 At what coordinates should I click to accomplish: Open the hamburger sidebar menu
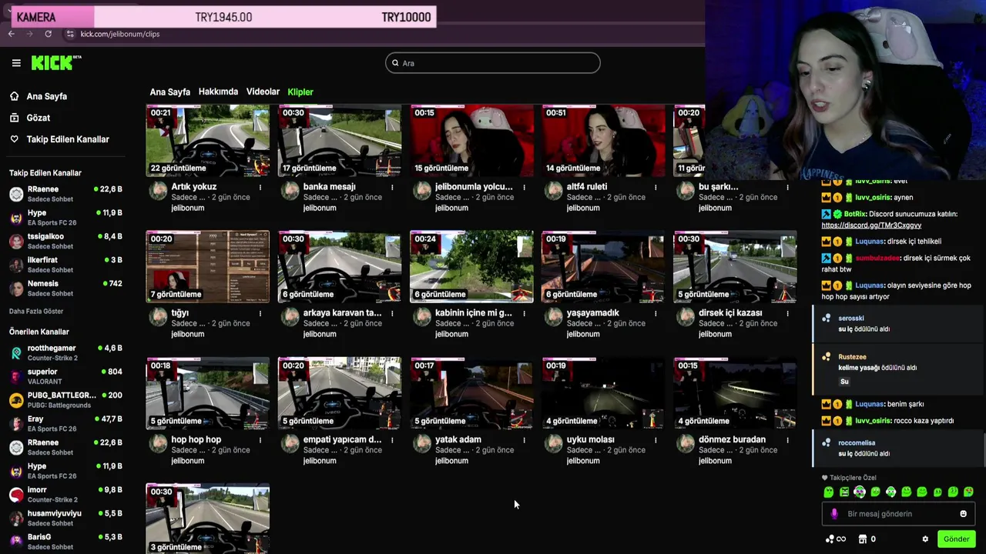click(16, 63)
